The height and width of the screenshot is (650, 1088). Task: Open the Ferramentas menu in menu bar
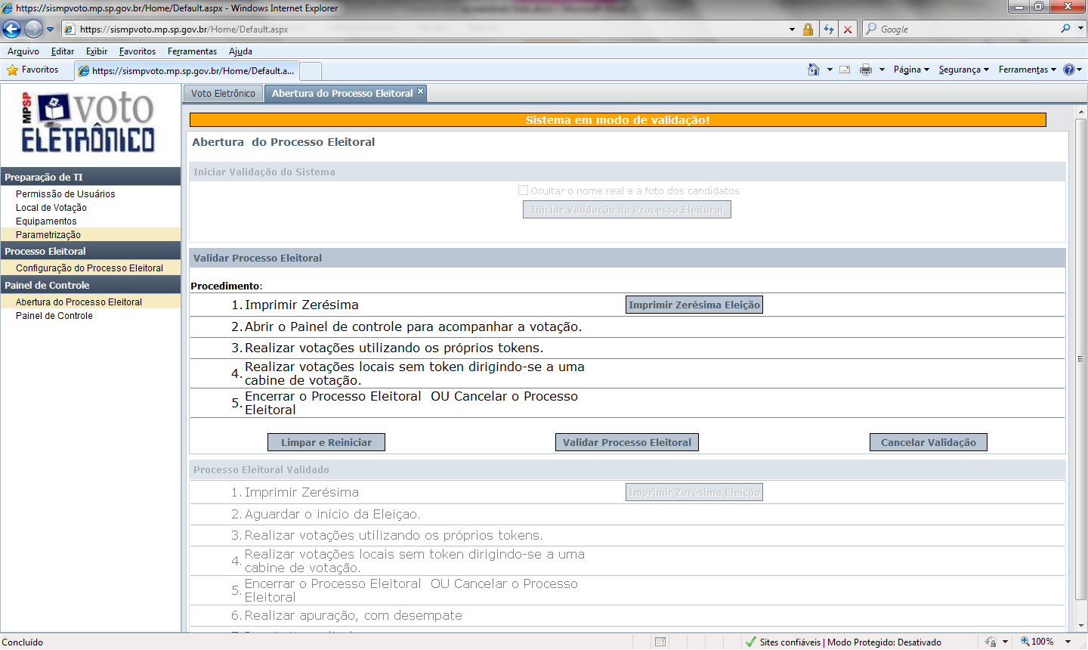pos(192,51)
